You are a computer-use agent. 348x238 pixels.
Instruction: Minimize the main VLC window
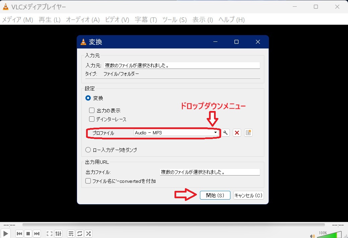[x=295, y=7]
